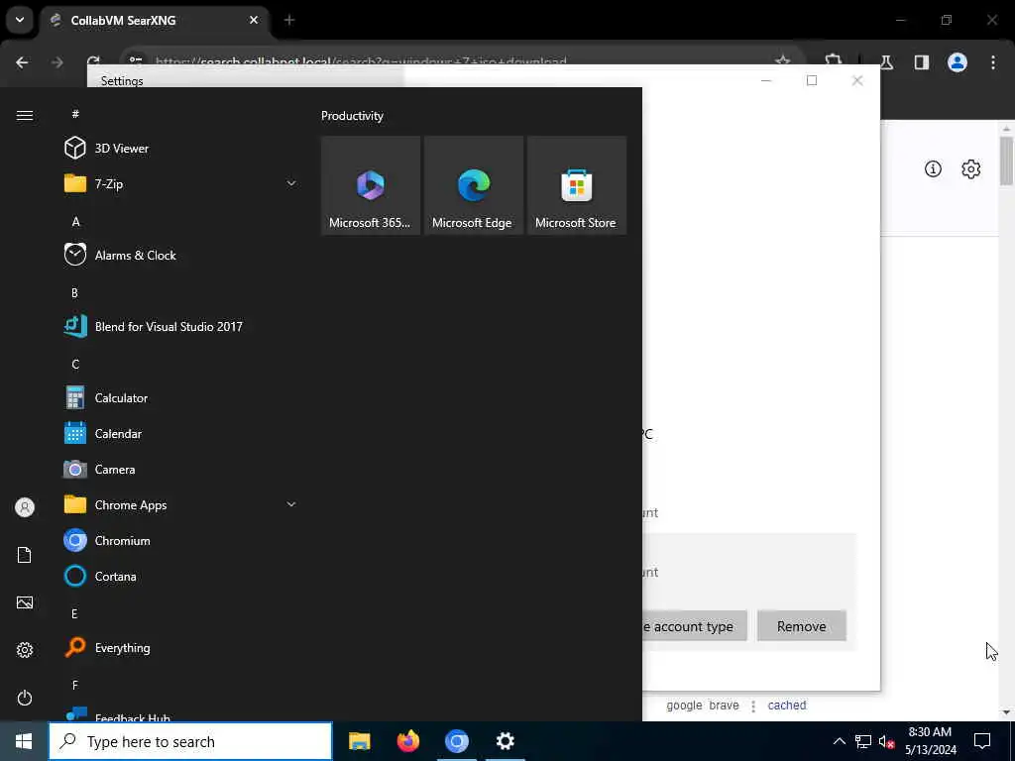Toggle the browser side panel icon
Image resolution: width=1015 pixels, height=761 pixels.
point(922,62)
